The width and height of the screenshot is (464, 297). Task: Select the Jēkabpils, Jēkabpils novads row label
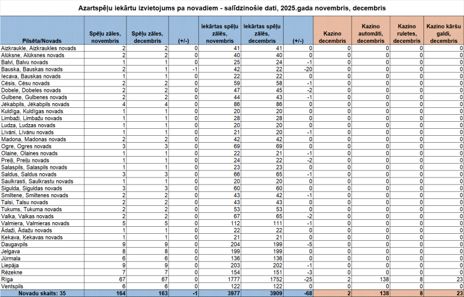[36, 104]
